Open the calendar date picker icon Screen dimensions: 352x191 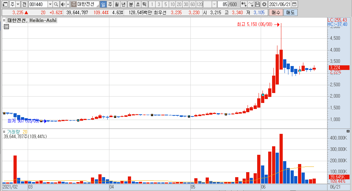point(294,4)
